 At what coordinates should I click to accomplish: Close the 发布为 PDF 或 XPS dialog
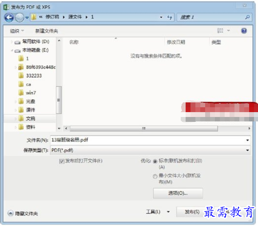click(x=245, y=5)
